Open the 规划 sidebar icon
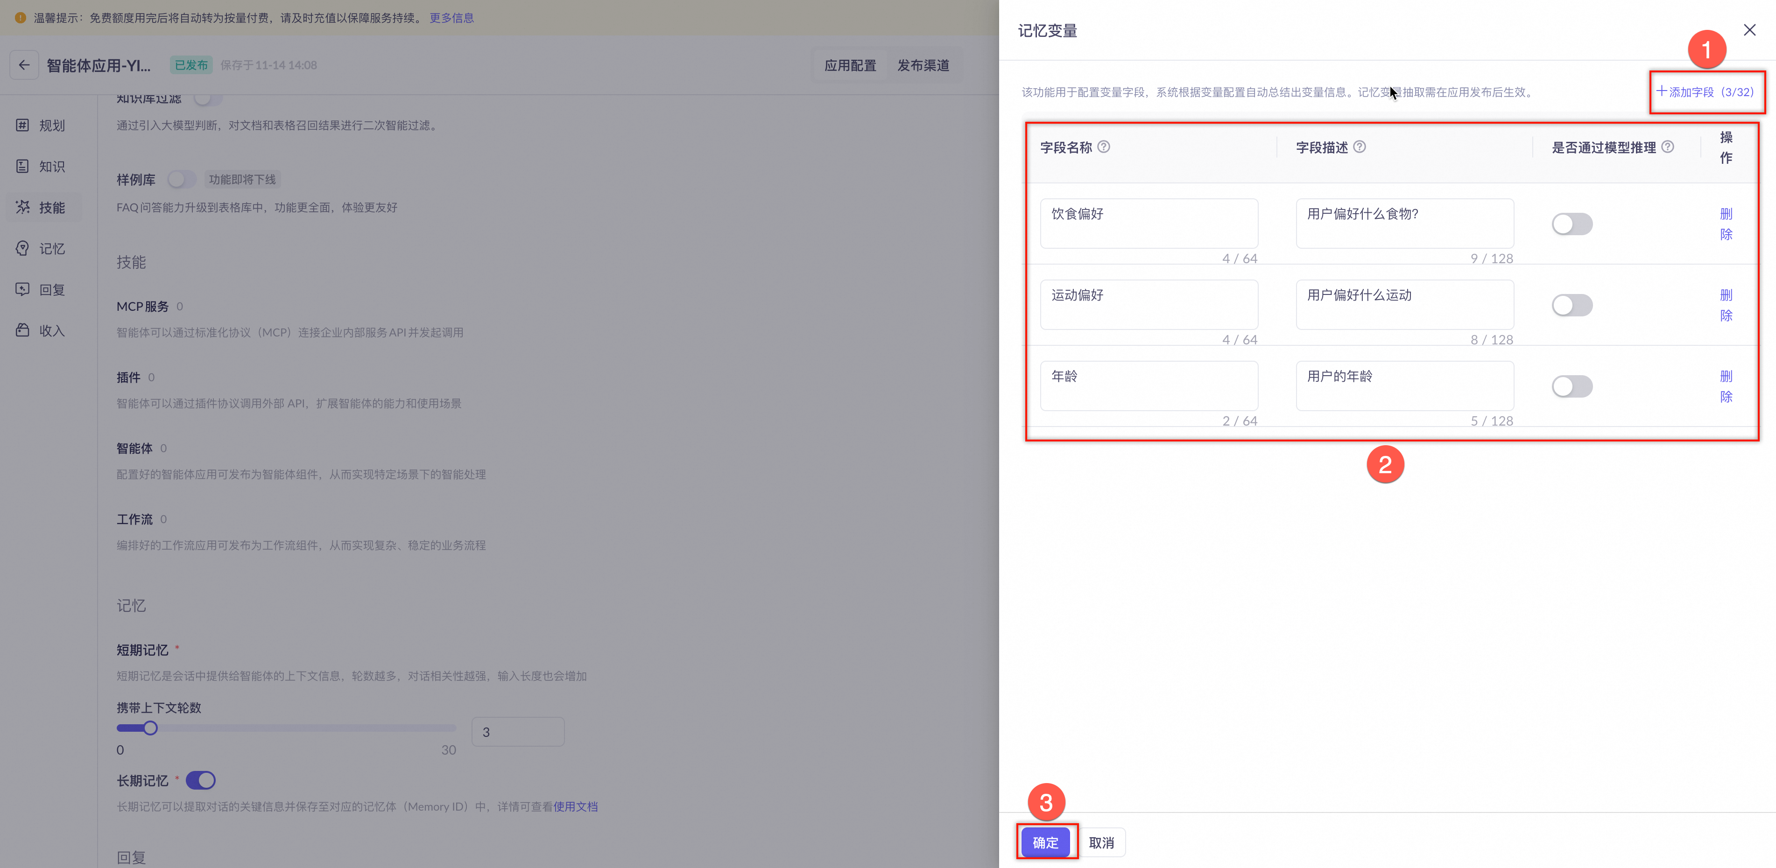The width and height of the screenshot is (1776, 868). [x=23, y=126]
